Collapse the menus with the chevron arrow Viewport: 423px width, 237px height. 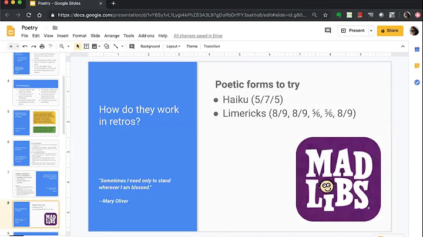(403, 46)
